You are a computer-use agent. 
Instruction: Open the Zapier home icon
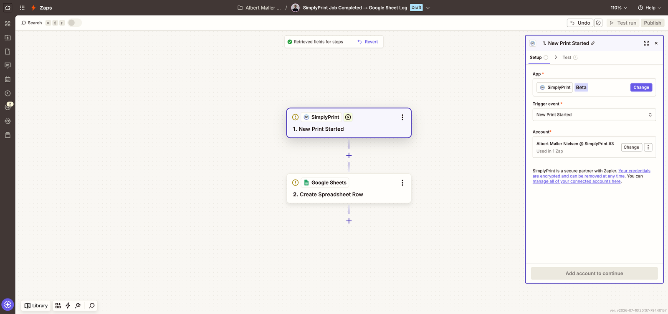click(x=8, y=8)
